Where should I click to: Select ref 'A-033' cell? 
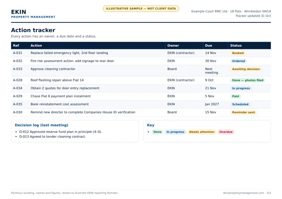(x=18, y=69)
